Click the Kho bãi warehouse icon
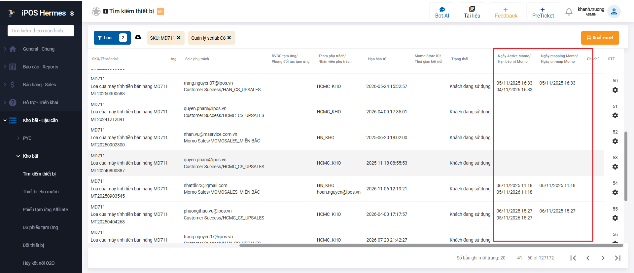Image resolution: width=634 pixels, height=273 pixels. point(13,120)
